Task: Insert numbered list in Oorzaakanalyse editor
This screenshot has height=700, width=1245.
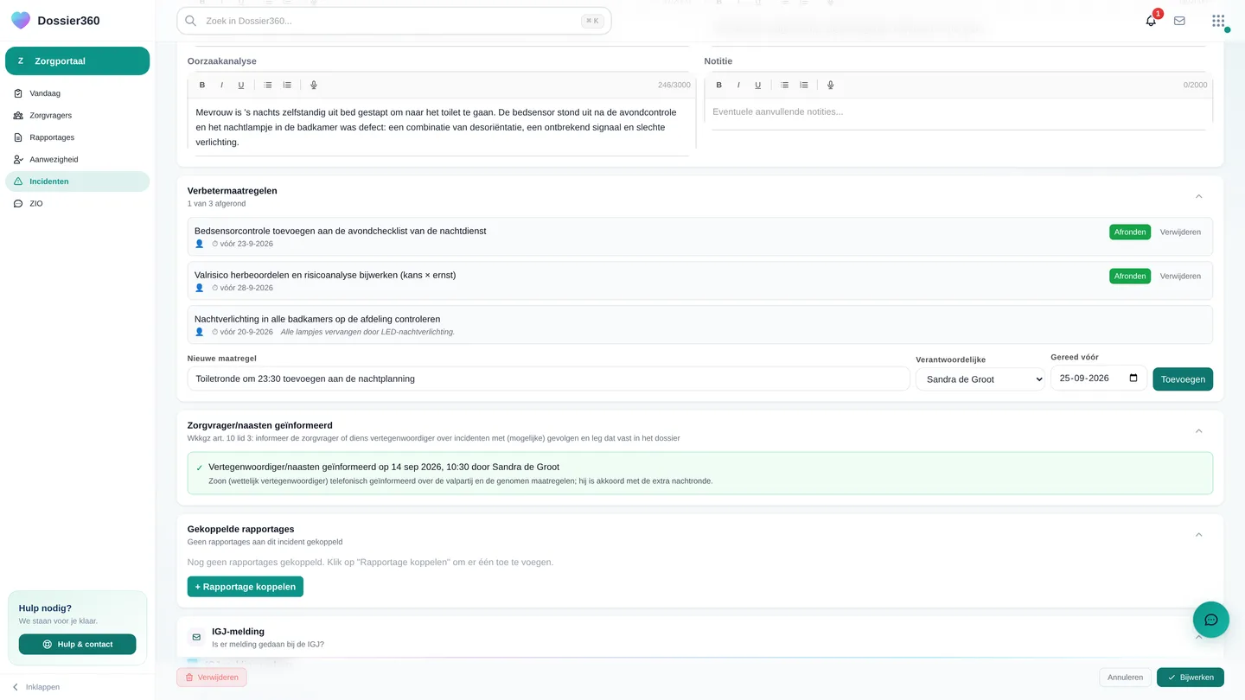Action: [287, 85]
